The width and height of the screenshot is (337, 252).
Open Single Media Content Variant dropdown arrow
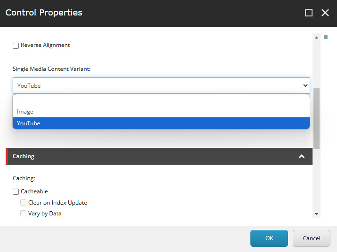tap(305, 86)
